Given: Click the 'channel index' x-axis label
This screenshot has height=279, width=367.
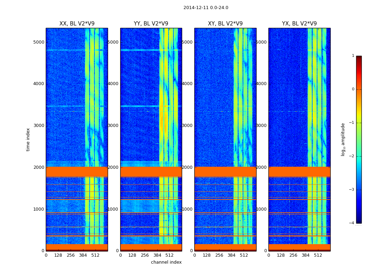Looking at the screenshot, I should point(166,262).
